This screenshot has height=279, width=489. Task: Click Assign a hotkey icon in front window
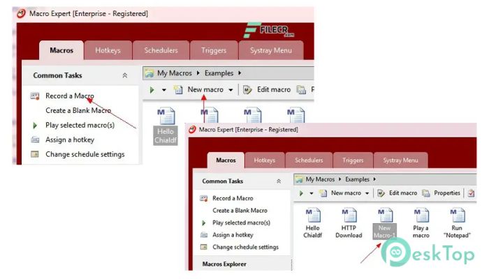204,235
